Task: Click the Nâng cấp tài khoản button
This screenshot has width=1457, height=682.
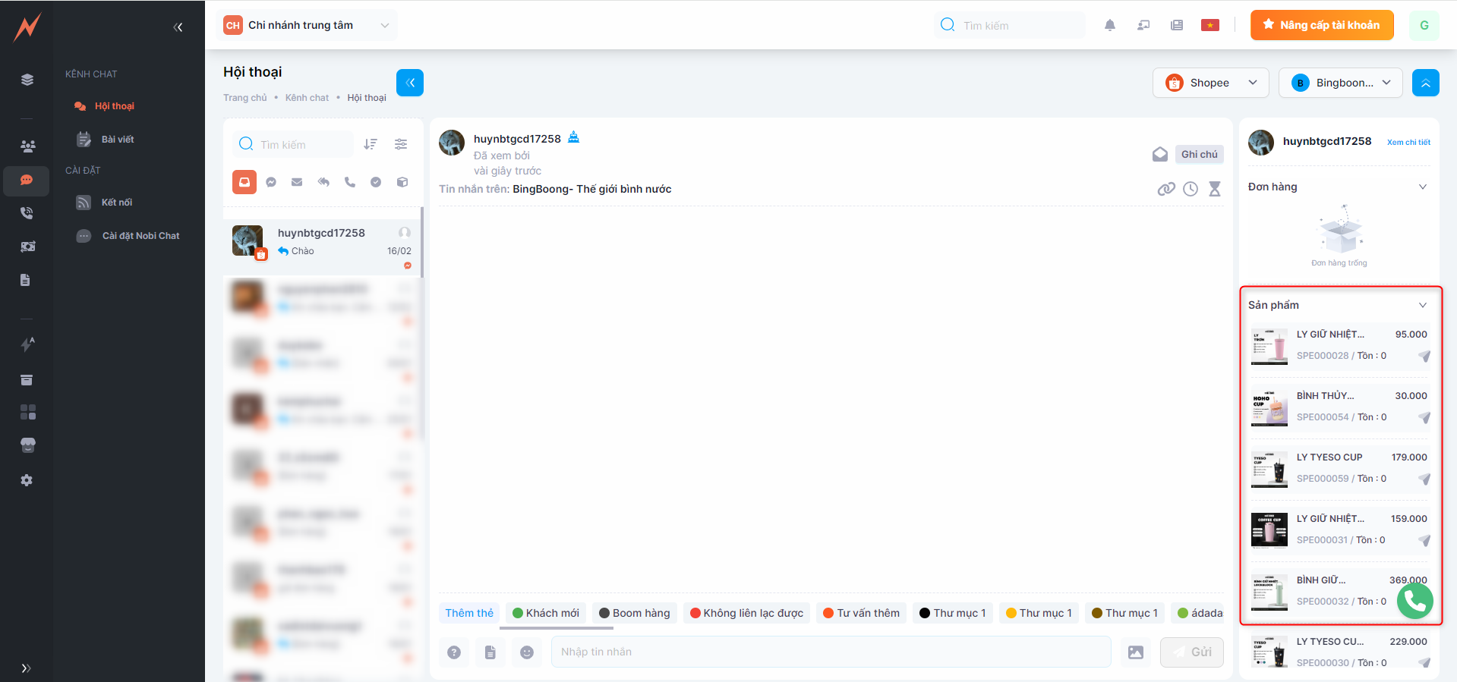Action: [x=1321, y=25]
